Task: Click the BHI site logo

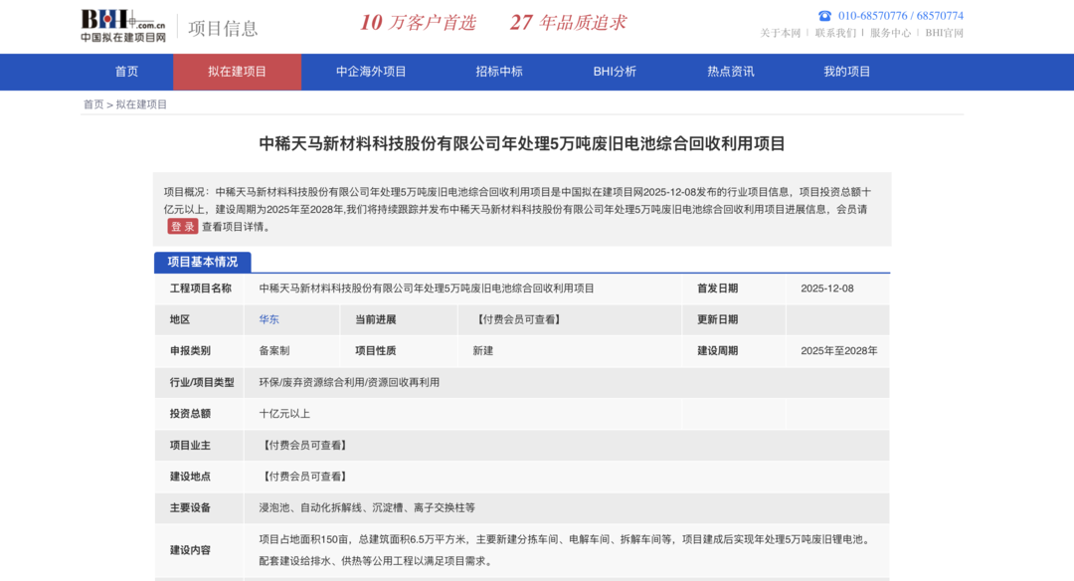Action: click(123, 26)
